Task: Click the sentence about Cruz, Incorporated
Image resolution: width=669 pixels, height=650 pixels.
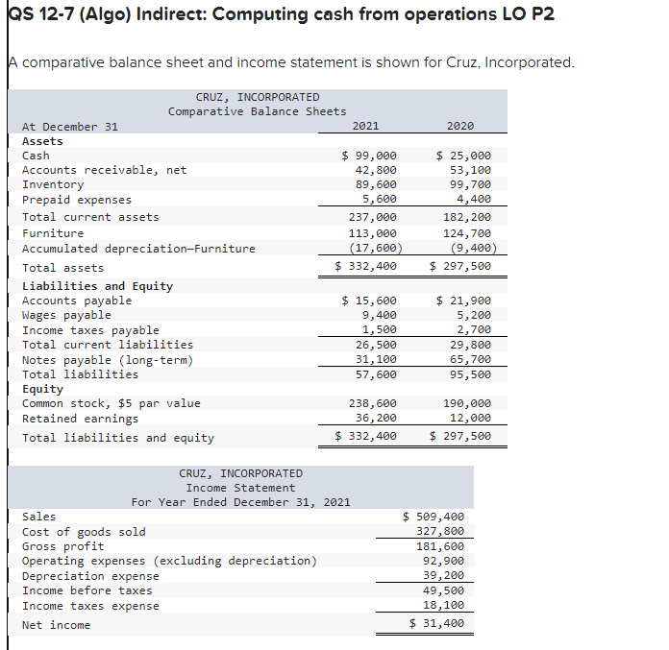Action: tap(292, 62)
